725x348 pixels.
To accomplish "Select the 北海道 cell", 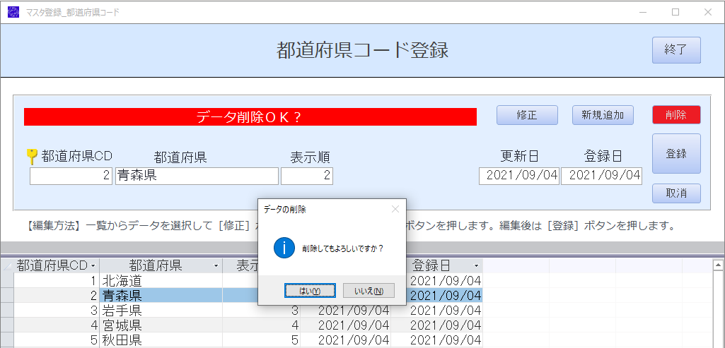I will (x=161, y=281).
